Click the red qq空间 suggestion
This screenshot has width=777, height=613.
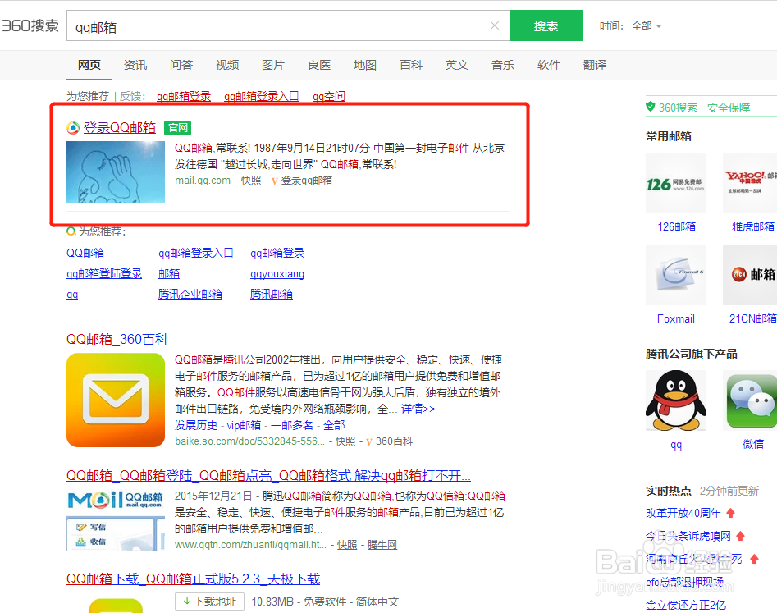click(x=329, y=96)
